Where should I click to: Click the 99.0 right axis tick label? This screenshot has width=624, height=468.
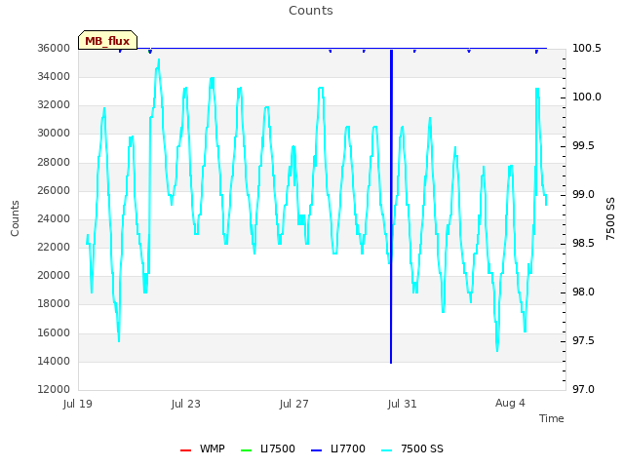[583, 195]
